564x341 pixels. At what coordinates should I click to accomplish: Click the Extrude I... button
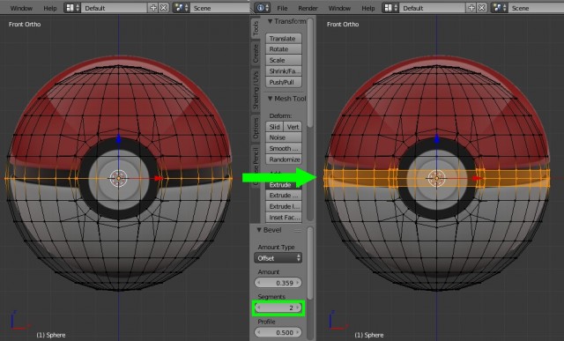(284, 206)
